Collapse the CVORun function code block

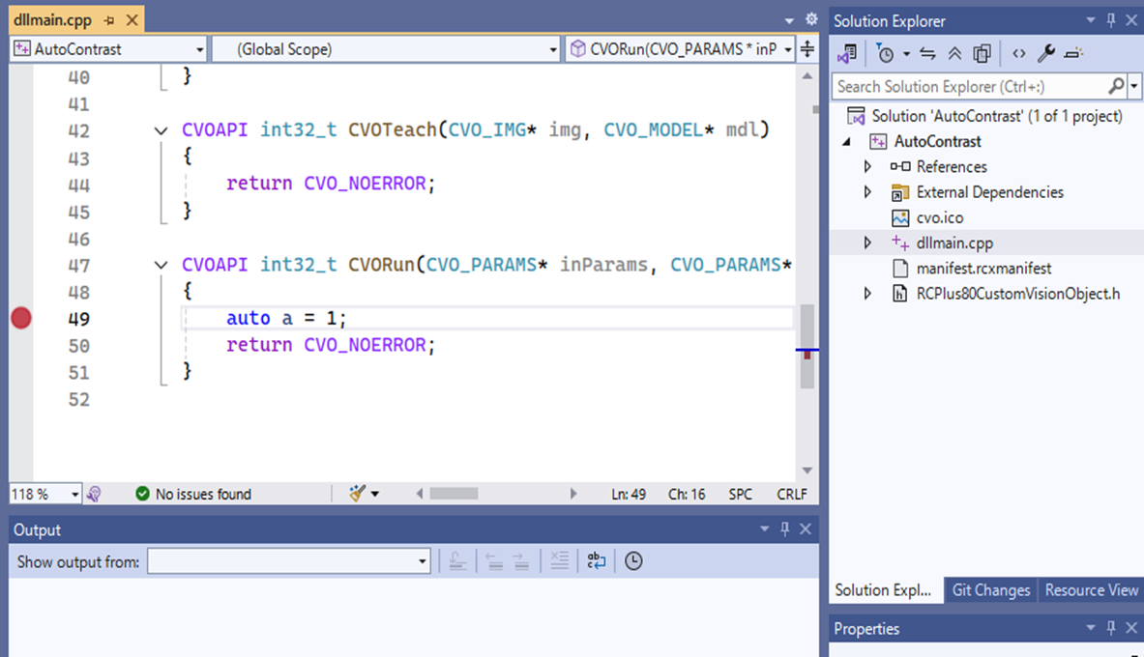coord(161,265)
